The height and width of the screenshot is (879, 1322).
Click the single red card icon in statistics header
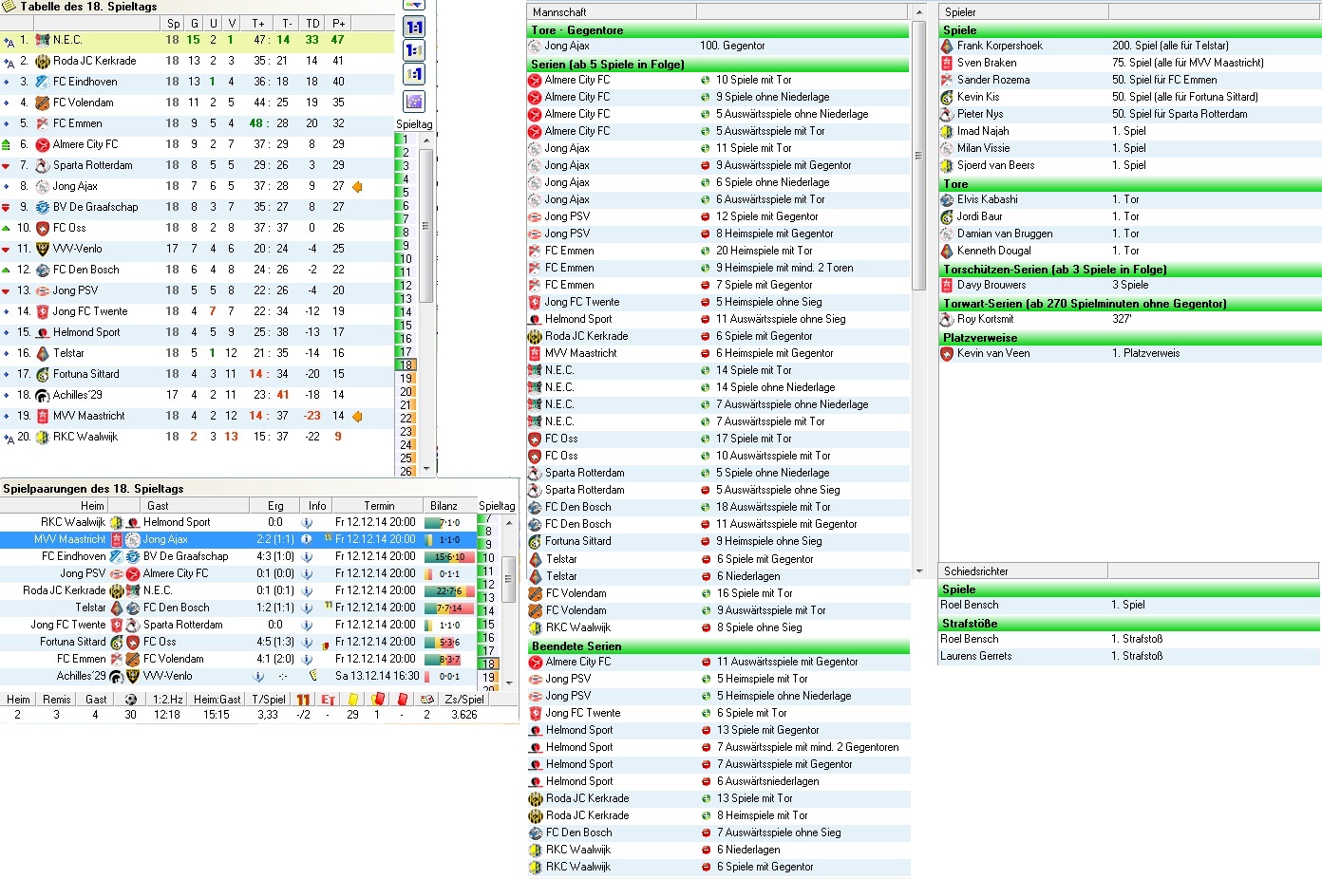click(402, 700)
